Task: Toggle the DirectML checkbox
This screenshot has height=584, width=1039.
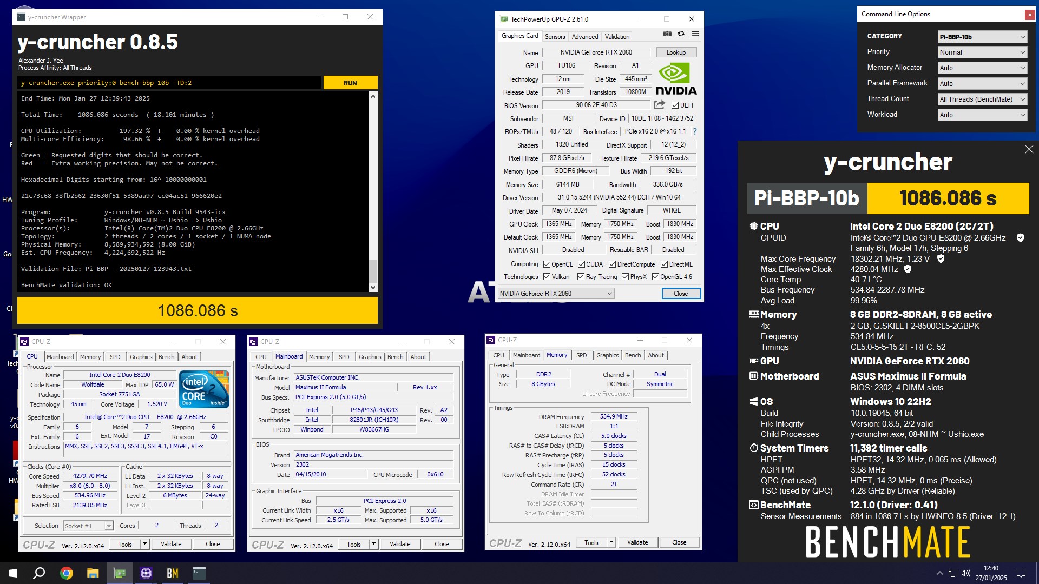Action: click(x=664, y=264)
